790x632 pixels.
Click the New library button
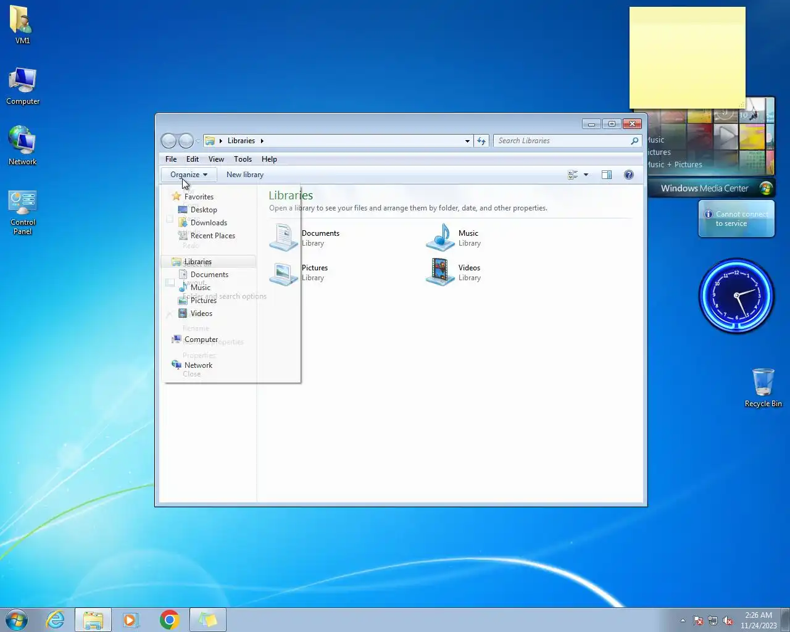click(x=245, y=175)
